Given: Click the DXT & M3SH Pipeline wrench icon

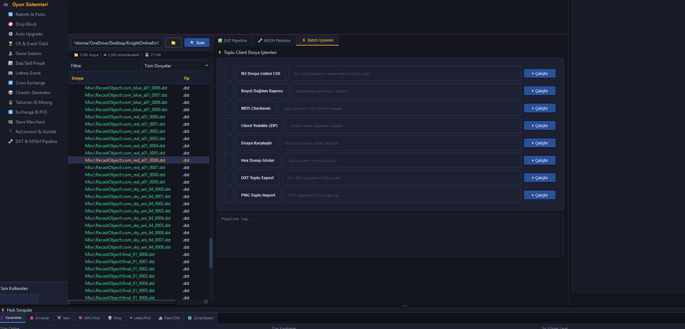Looking at the screenshot, I should pyautogui.click(x=10, y=142).
